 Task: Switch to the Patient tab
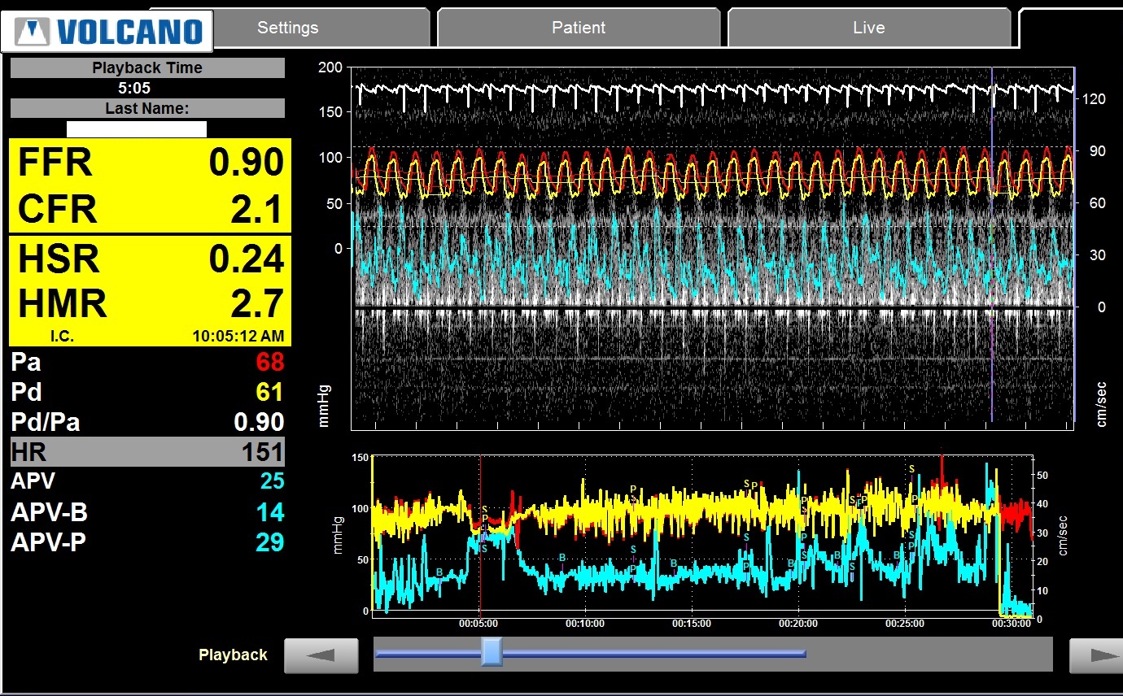coord(578,28)
